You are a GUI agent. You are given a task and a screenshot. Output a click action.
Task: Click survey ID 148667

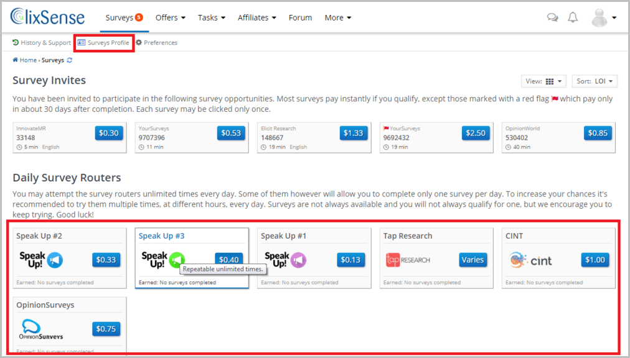[x=272, y=137]
